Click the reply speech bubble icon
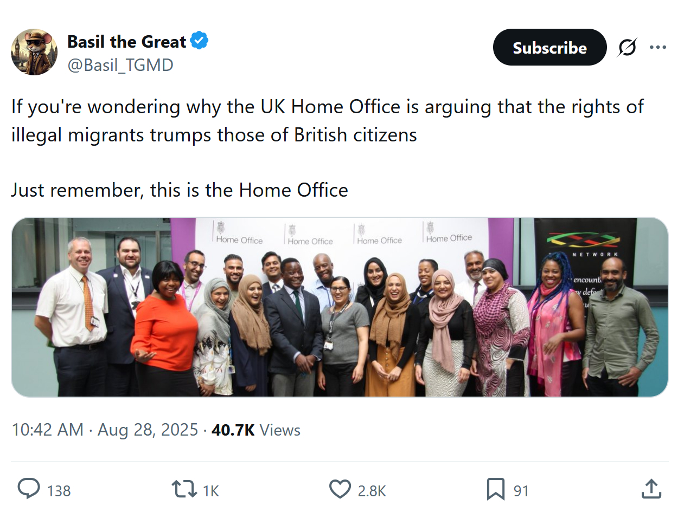This screenshot has width=684, height=512. pos(29,489)
